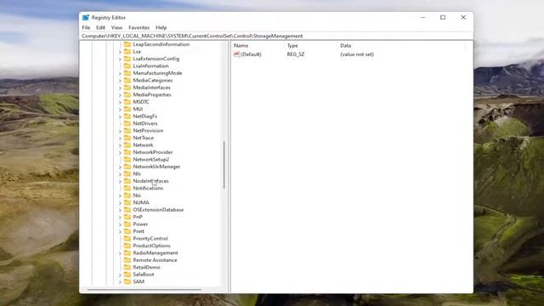
Task: Select the NetworkUxManager folder icon
Action: (127, 167)
